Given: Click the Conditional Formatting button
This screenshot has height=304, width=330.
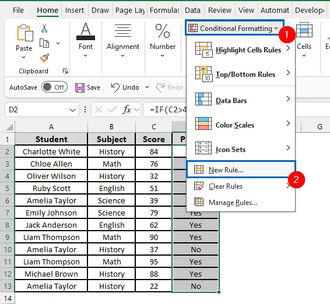Looking at the screenshot, I should (235, 28).
